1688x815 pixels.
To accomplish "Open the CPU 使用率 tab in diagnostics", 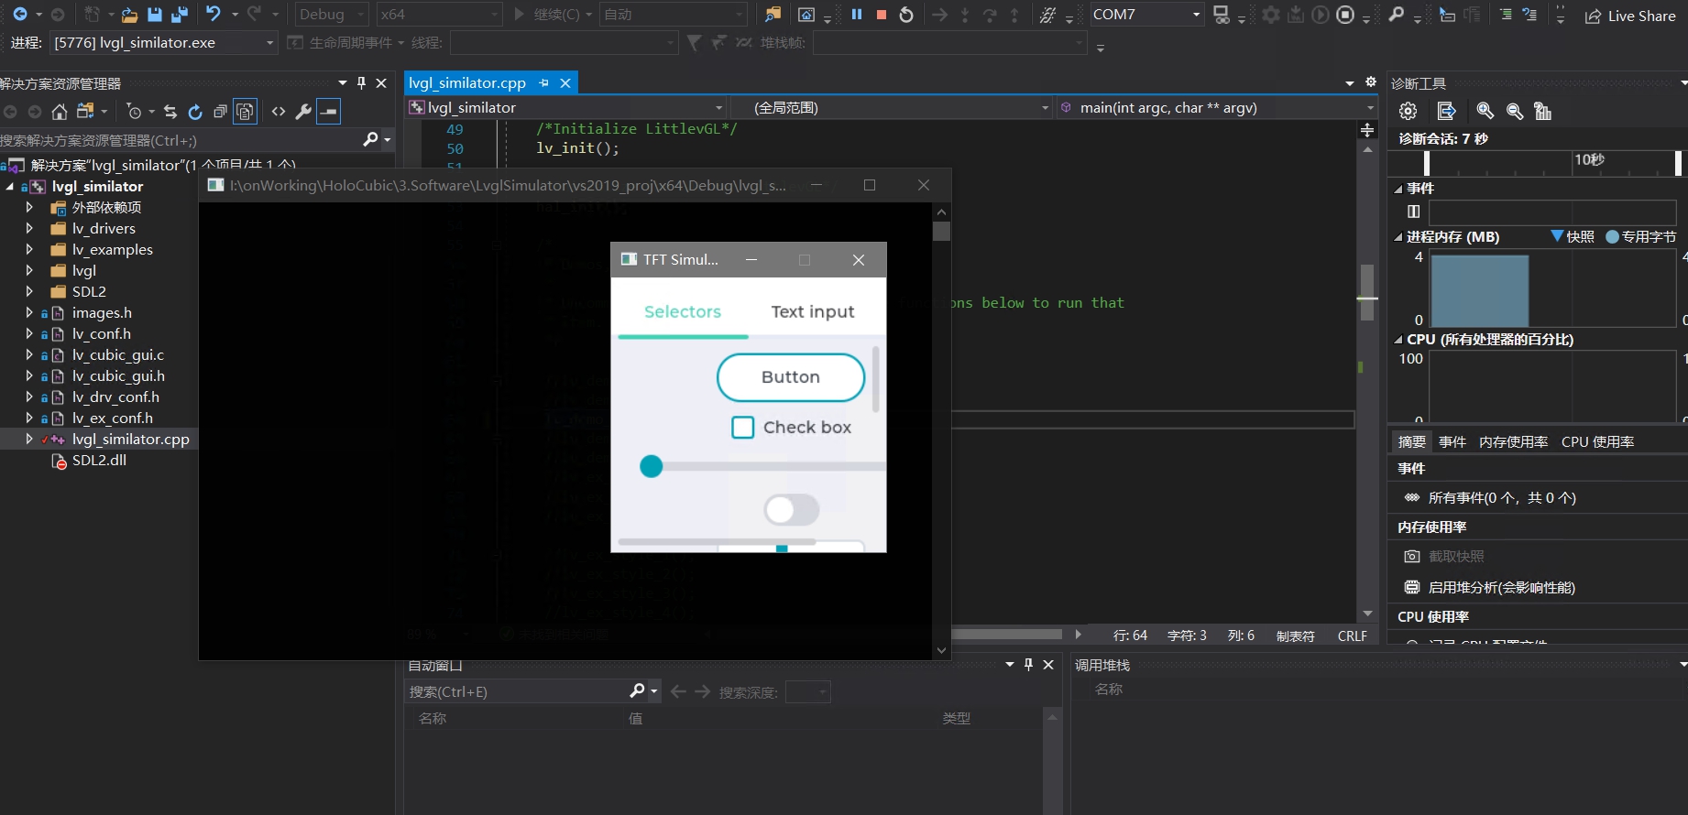I will 1597,441.
